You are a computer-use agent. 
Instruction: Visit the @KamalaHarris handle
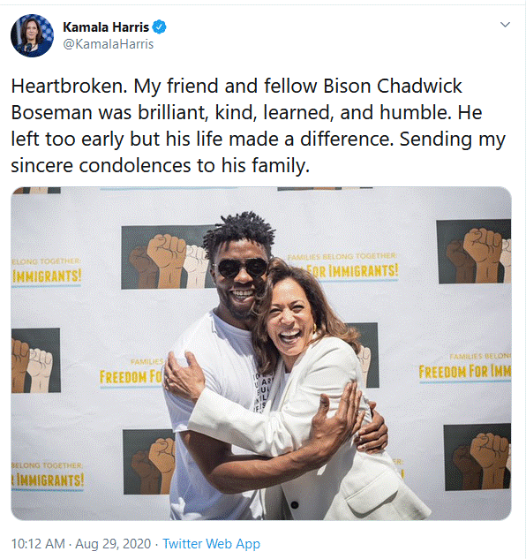[x=109, y=44]
